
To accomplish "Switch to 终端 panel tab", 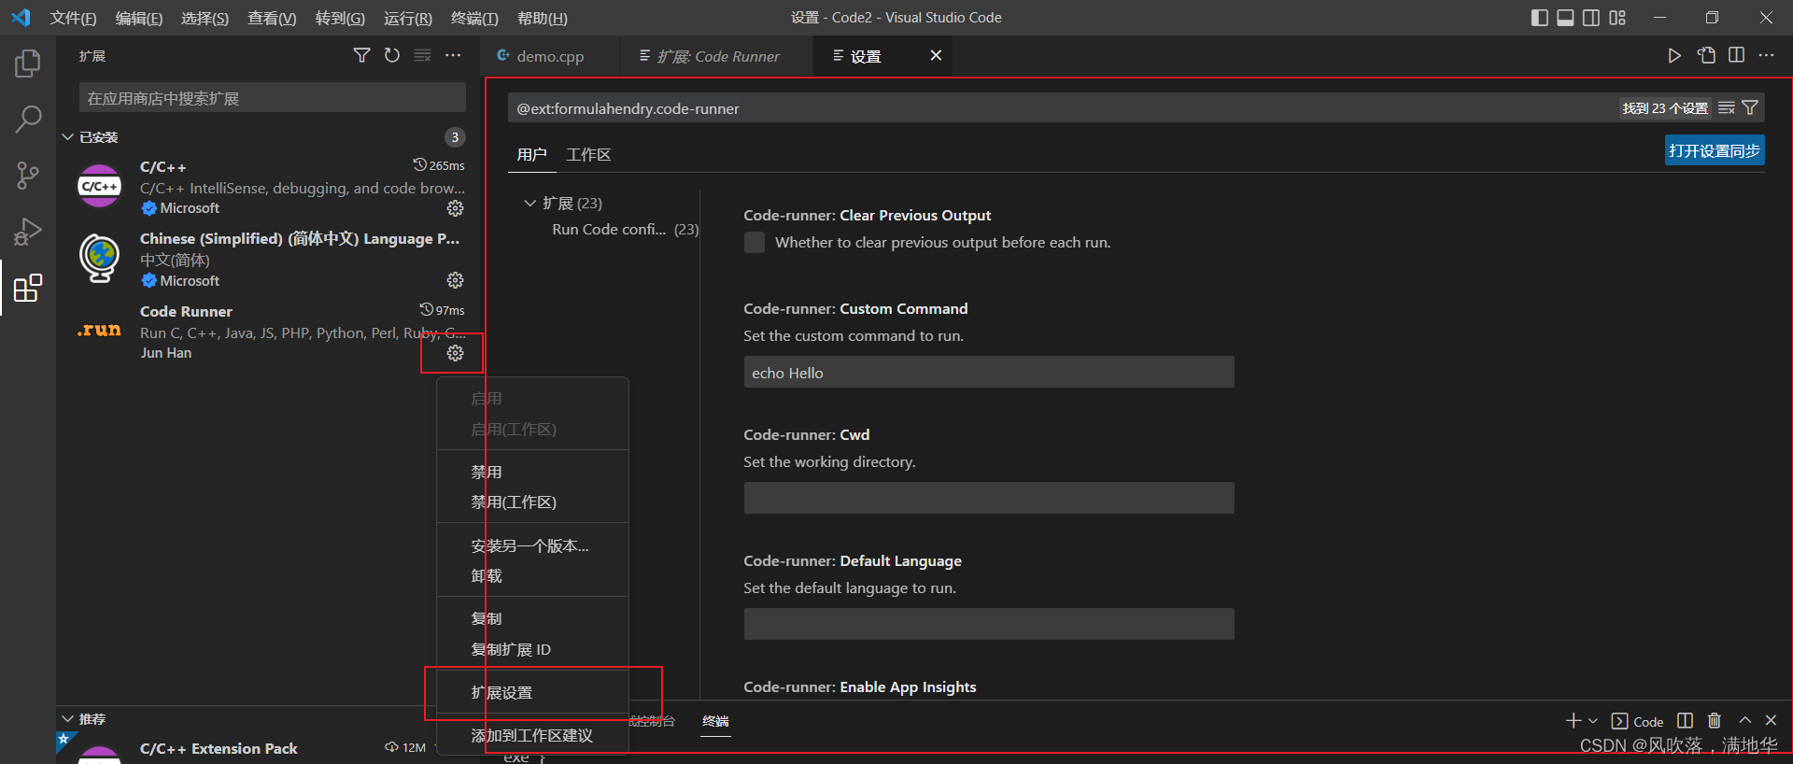I will (715, 721).
